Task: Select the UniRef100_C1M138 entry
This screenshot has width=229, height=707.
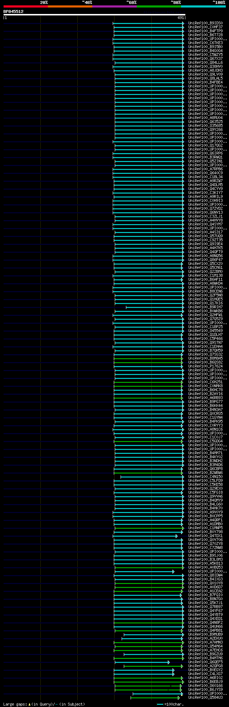Action: pos(205,276)
